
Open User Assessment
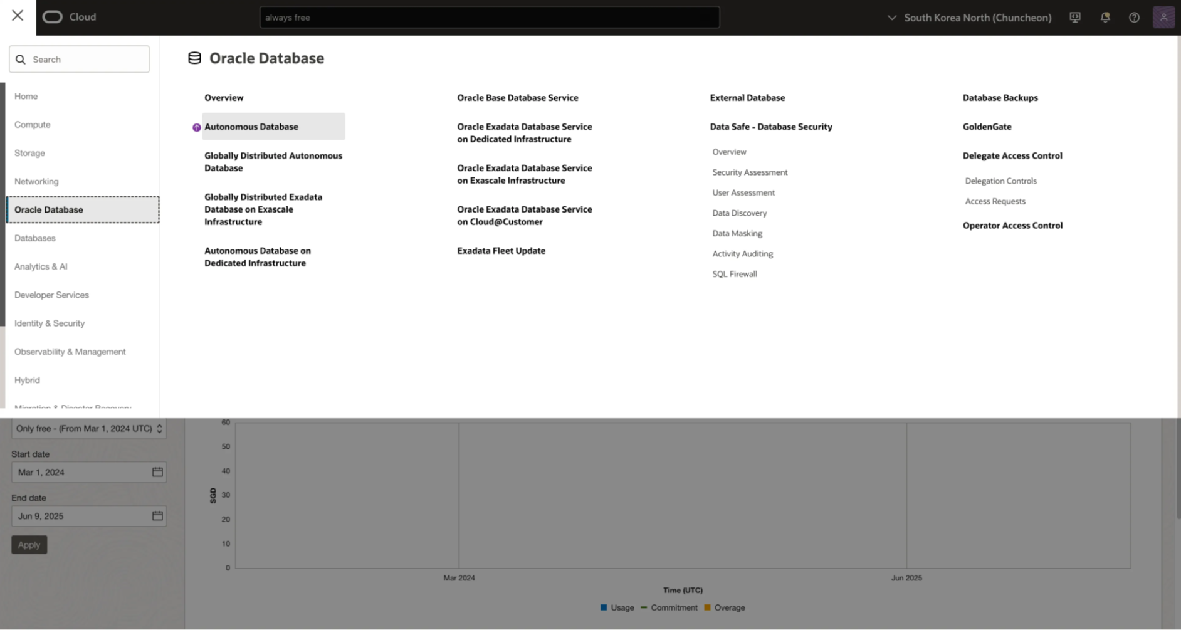point(743,193)
